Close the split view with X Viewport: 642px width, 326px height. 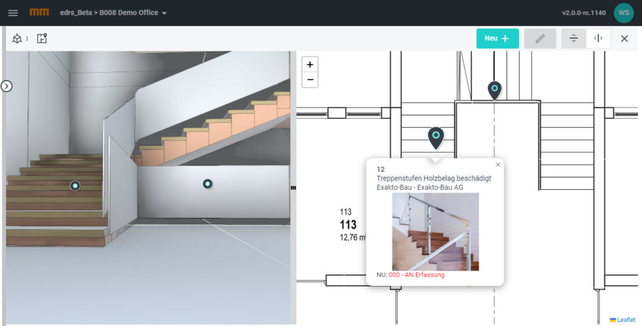click(624, 39)
